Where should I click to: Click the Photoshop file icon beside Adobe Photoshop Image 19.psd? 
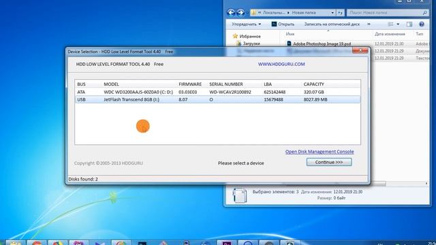289,44
